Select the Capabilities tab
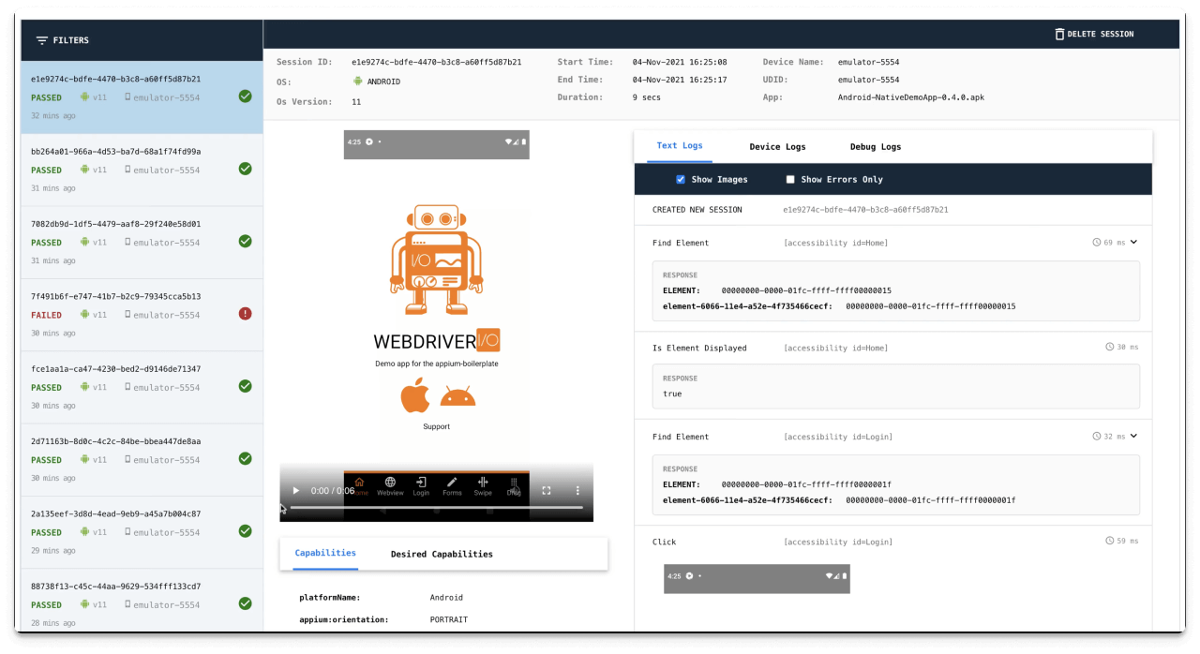The width and height of the screenshot is (1200, 654). click(325, 554)
